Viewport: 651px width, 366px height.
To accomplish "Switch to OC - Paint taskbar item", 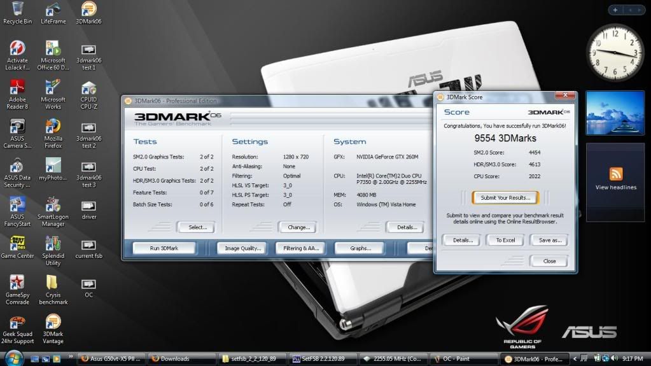I will point(463,359).
